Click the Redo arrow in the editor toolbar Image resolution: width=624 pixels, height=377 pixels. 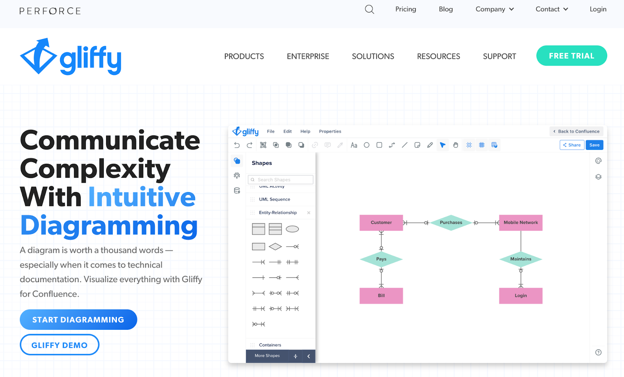coord(250,145)
